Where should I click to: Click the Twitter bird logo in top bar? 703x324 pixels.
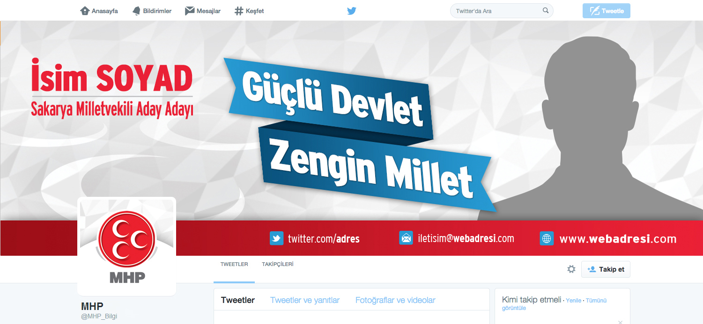(x=352, y=11)
